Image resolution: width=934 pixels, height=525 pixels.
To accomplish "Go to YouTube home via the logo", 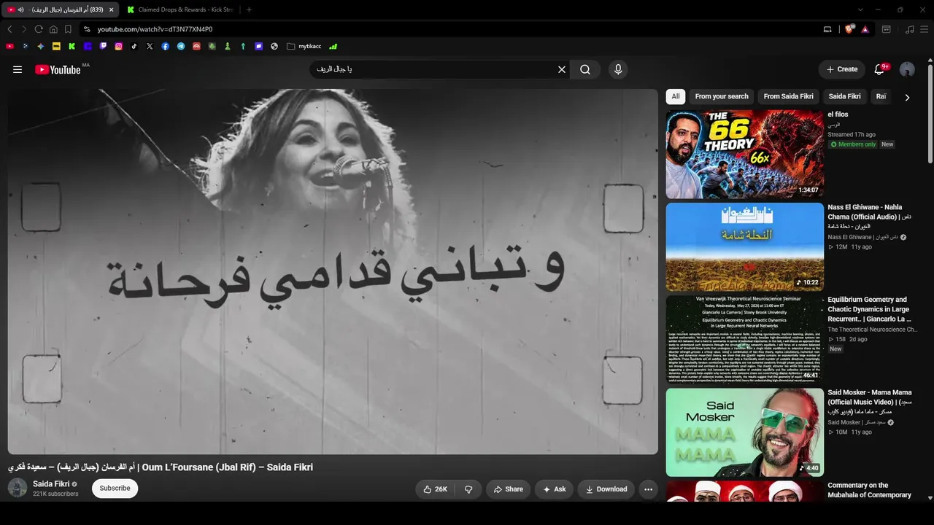I will click(58, 69).
